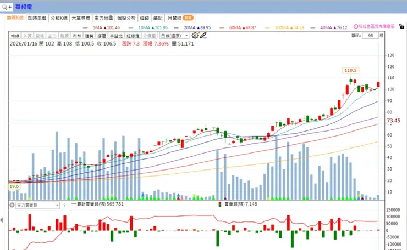This screenshot has width=407, height=250.
Task: Click the question mark help icon
Action: click(64, 206)
